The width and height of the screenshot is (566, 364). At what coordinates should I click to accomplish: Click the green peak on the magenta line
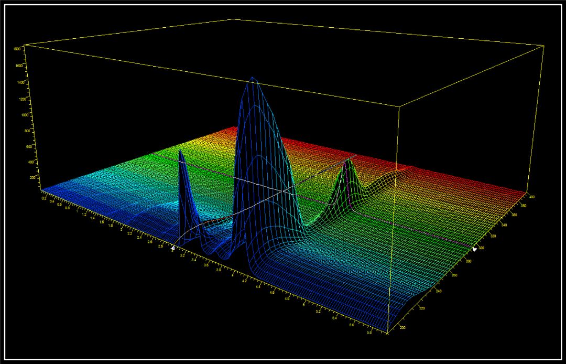[x=347, y=184]
